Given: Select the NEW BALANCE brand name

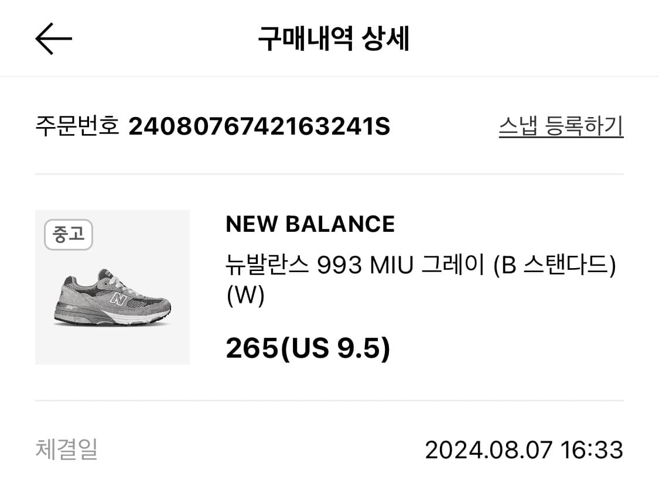Looking at the screenshot, I should click(311, 224).
